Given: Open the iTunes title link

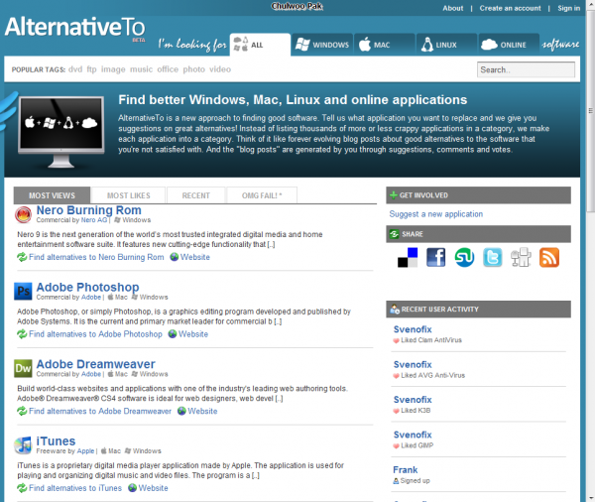Looking at the screenshot, I should 56,441.
